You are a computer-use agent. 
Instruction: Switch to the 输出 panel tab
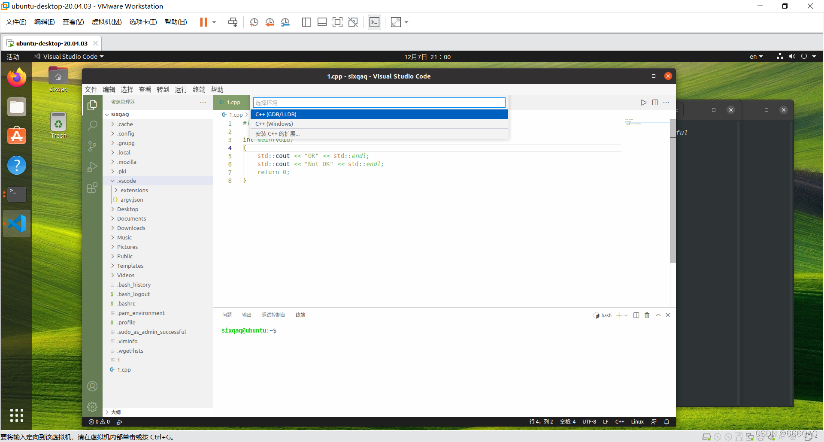(247, 315)
